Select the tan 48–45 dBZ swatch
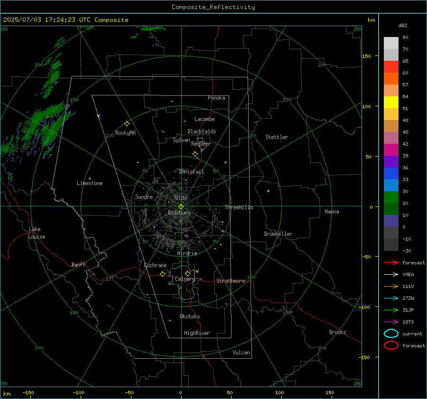Viewport: 427px width, 399px height. coord(391,126)
